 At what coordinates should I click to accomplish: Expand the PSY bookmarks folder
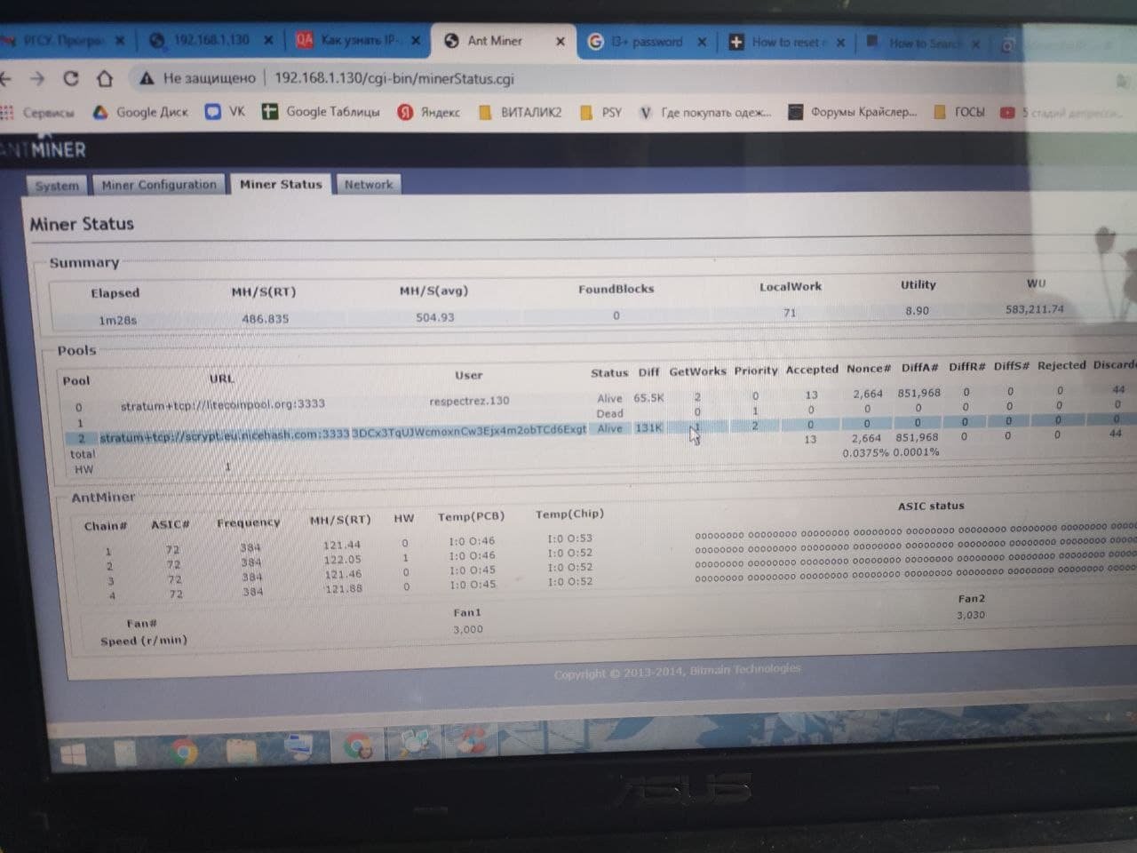point(601,112)
